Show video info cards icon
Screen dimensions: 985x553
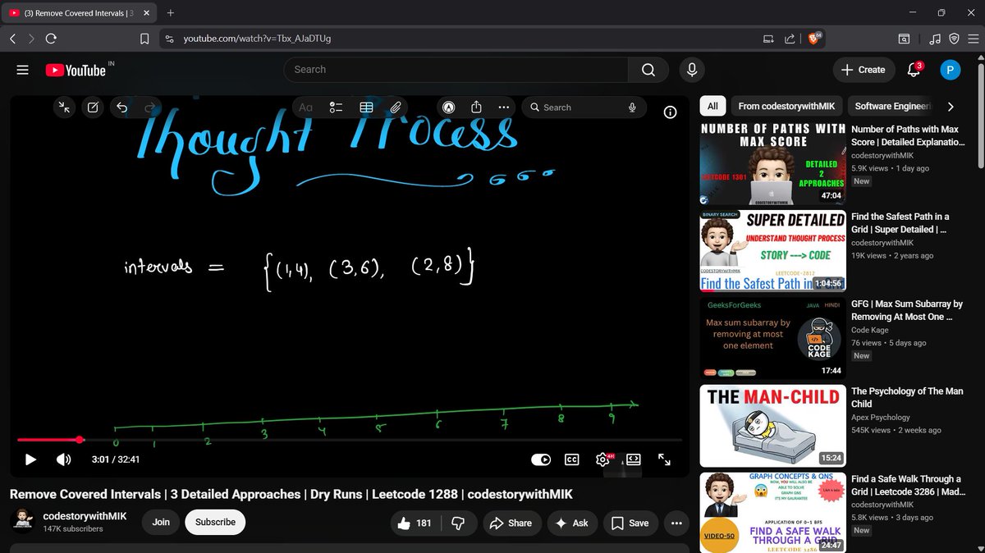tap(670, 113)
